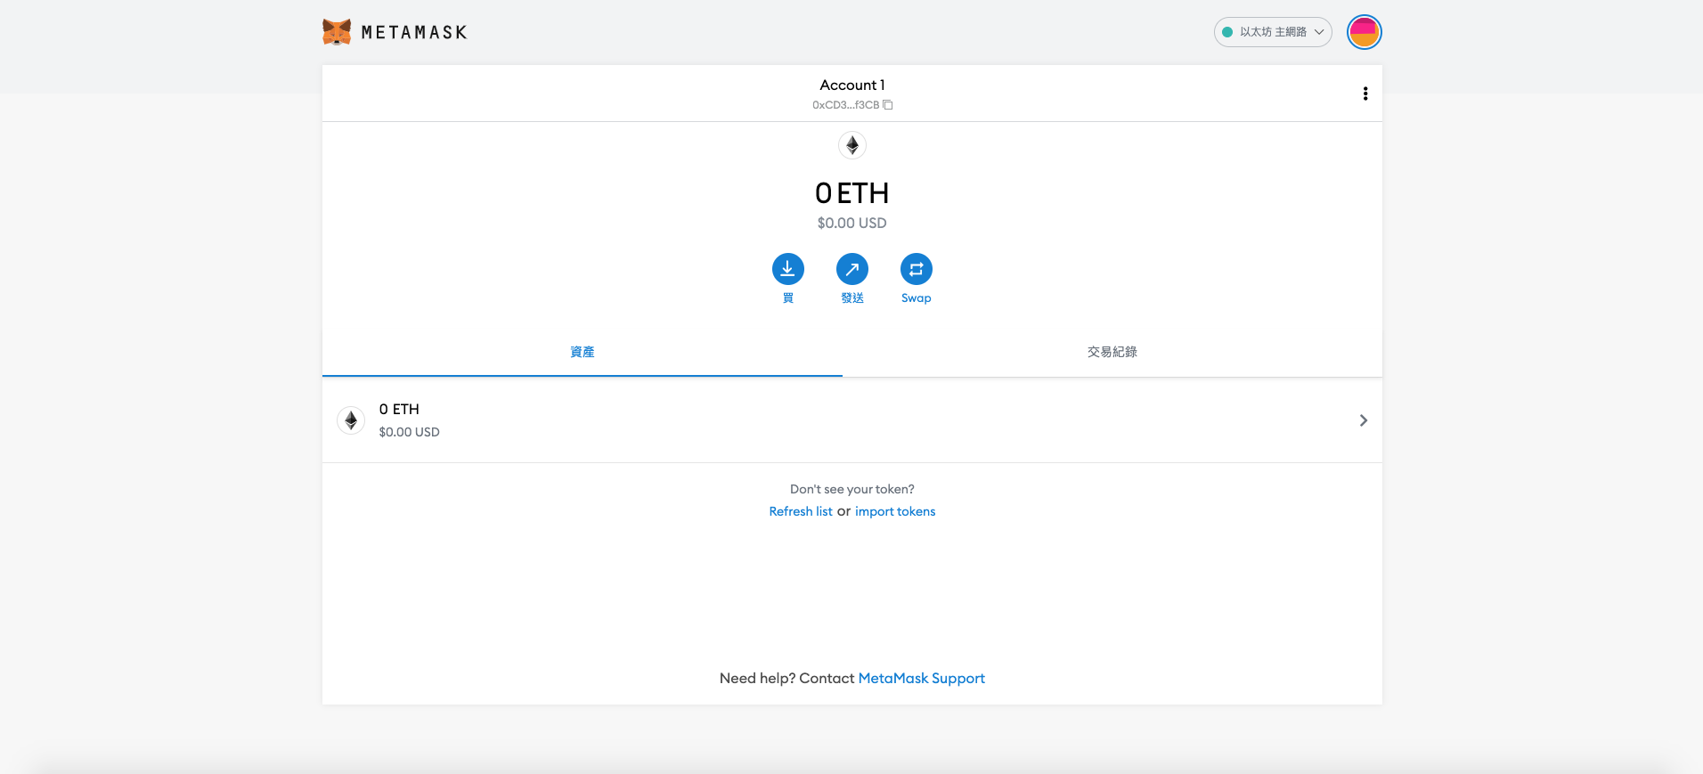
Task: Expand the ETH asset with the chevron
Action: 1363,420
